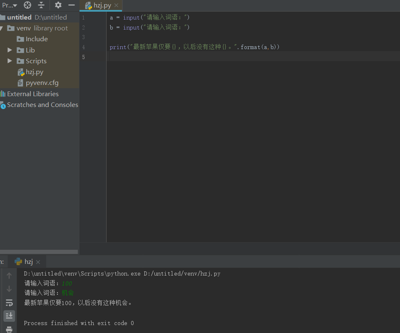
Task: Collapse all in the project tree
Action: point(41,5)
